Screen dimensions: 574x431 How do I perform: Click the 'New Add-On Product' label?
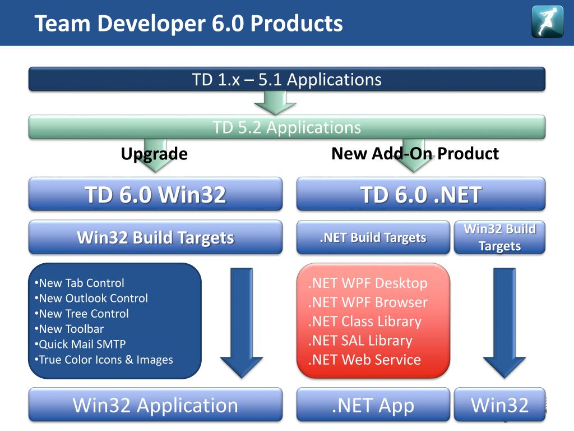415,154
